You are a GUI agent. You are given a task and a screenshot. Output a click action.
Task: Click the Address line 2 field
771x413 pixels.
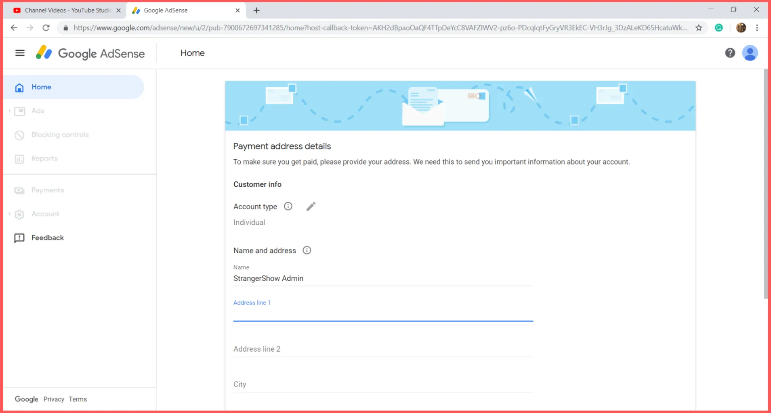[383, 349]
